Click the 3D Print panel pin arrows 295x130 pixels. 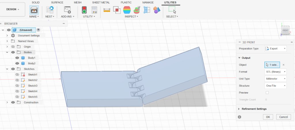pos(292,42)
